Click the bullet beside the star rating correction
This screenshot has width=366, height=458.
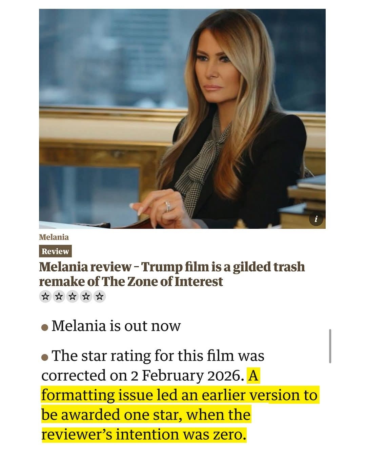44,358
